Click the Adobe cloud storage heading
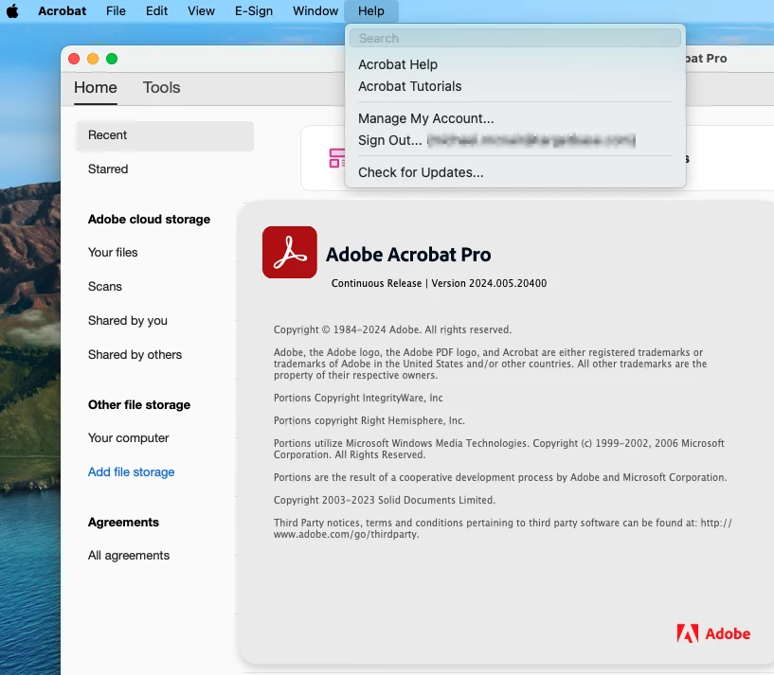The image size is (774, 675). (x=149, y=219)
